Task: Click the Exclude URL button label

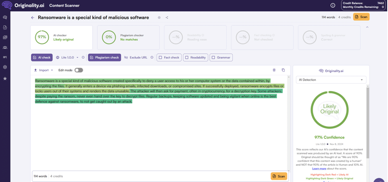Action: point(138,57)
